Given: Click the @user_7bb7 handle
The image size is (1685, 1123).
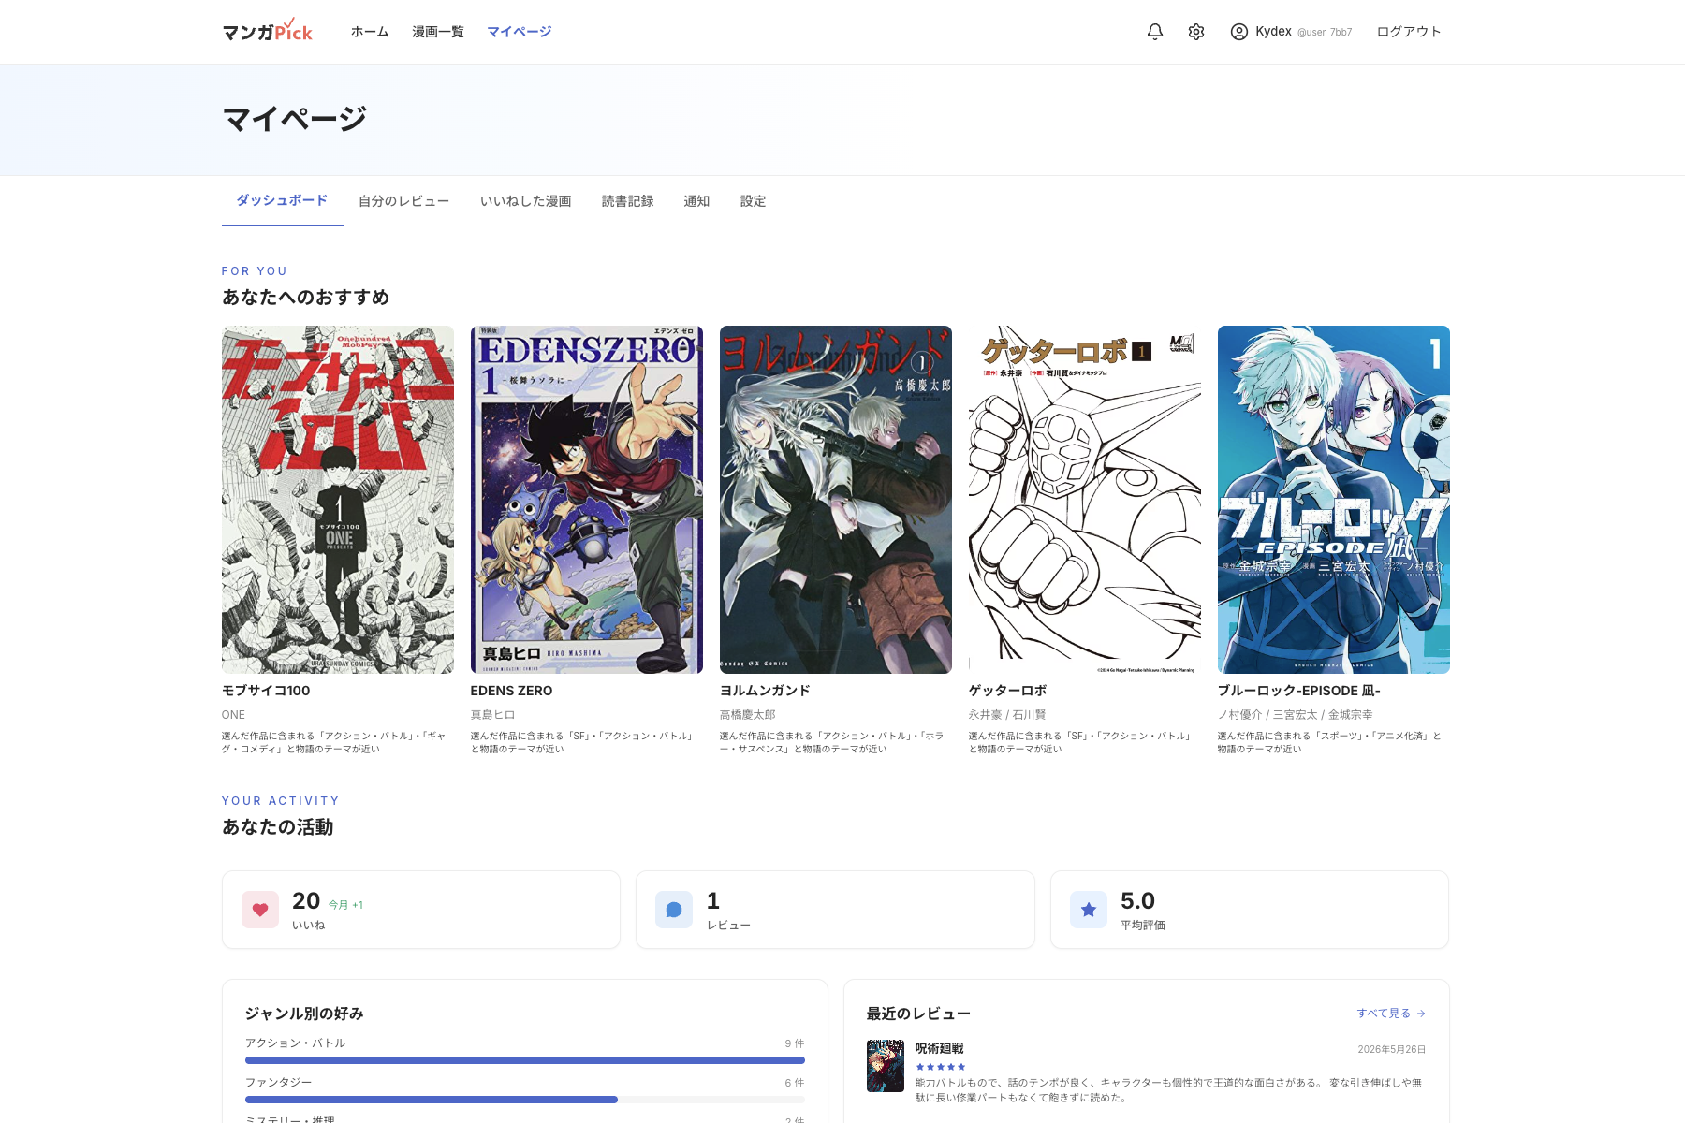Looking at the screenshot, I should 1325,33.
